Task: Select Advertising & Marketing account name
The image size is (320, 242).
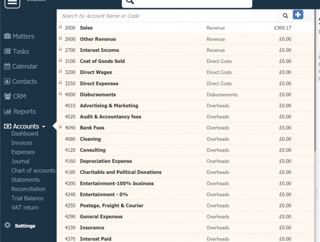Action: tap(109, 106)
